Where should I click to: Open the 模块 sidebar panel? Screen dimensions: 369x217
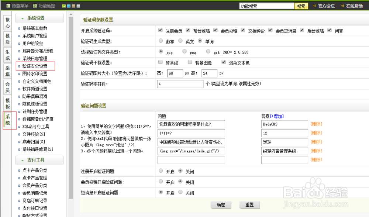pos(7,39)
